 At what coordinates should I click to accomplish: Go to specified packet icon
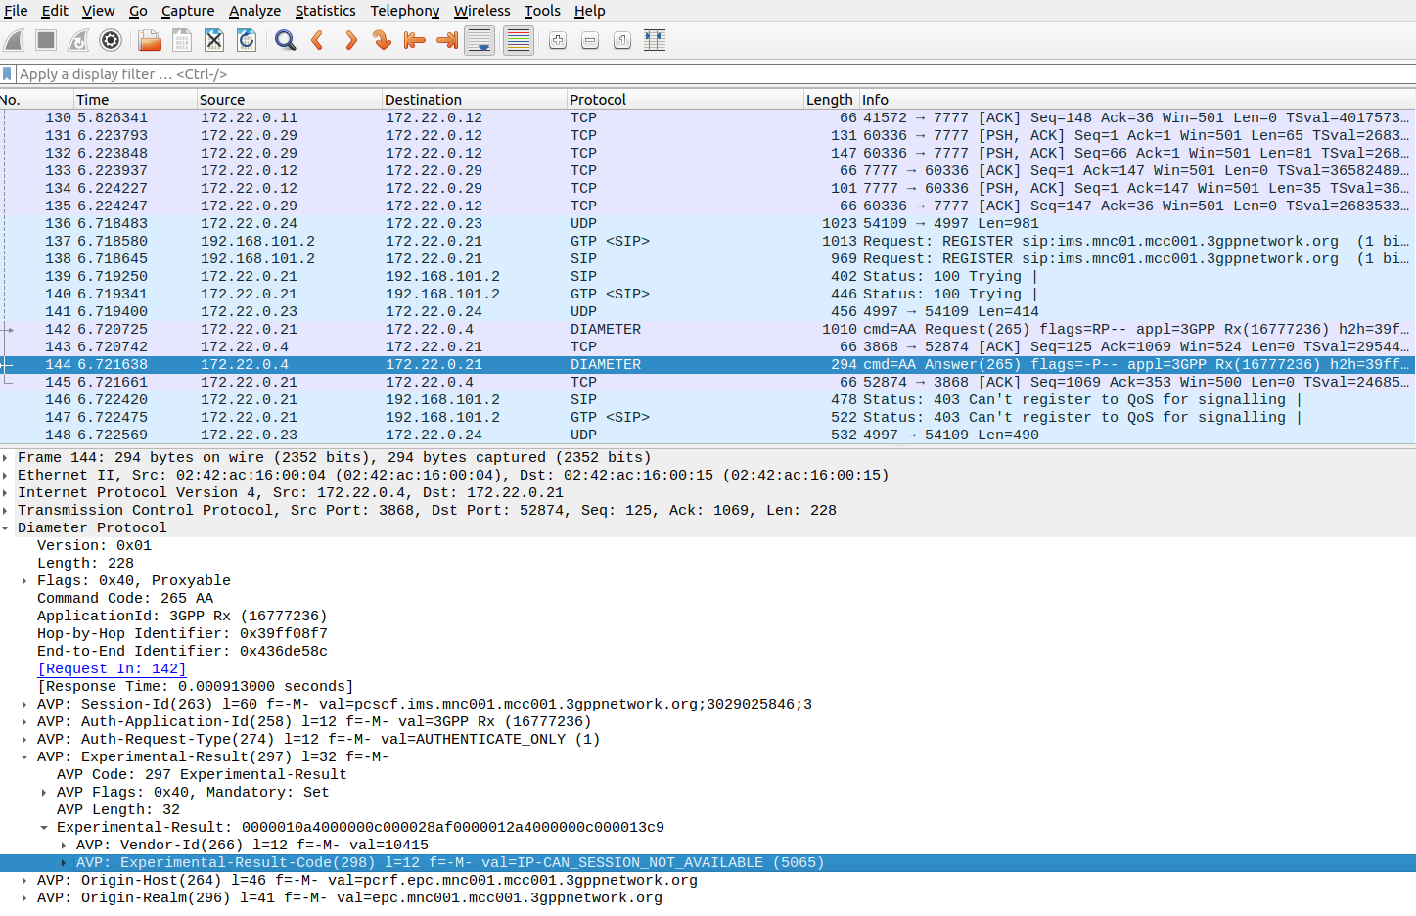click(382, 40)
